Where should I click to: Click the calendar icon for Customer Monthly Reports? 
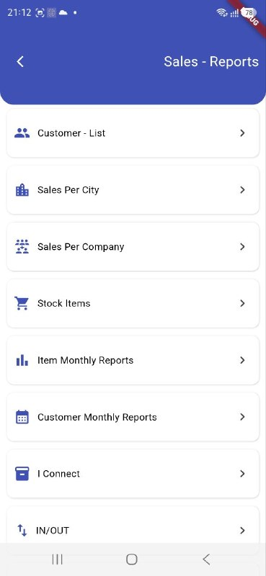[22, 417]
